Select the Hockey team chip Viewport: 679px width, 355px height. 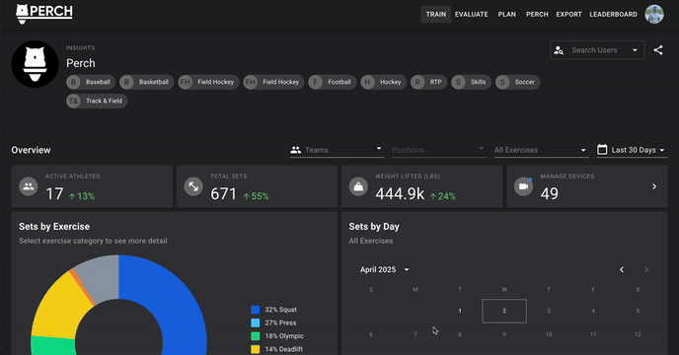pyautogui.click(x=383, y=82)
